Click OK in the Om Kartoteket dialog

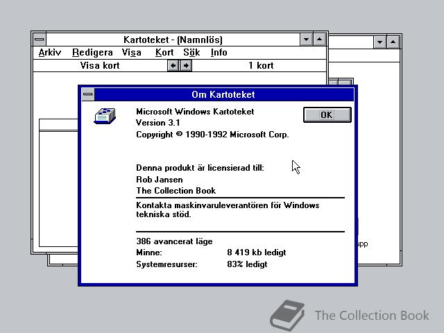click(x=327, y=114)
